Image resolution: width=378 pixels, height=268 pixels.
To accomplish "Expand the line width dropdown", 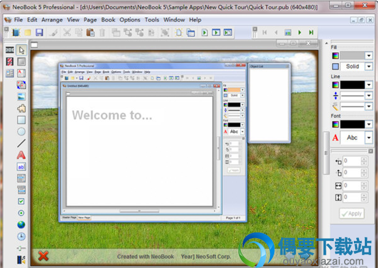I will pos(369,96).
